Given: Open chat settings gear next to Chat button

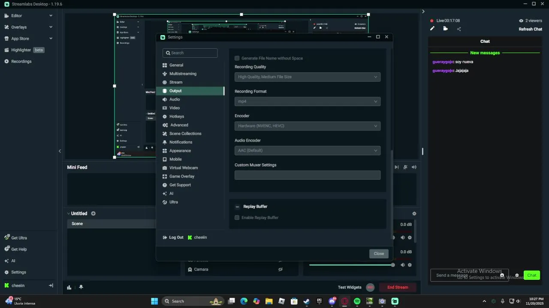Looking at the screenshot, I should (x=517, y=275).
